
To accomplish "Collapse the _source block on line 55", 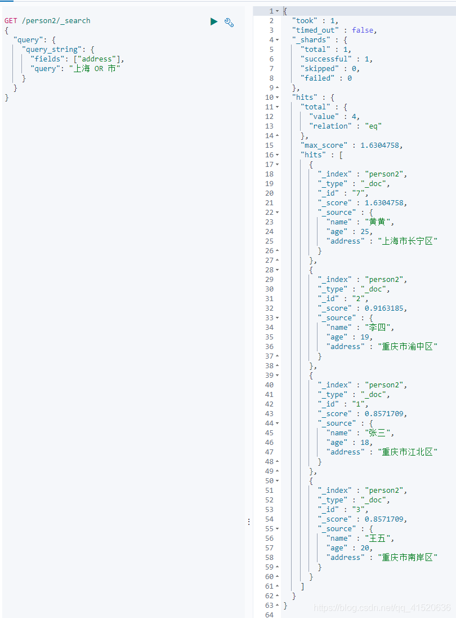I will (x=278, y=528).
